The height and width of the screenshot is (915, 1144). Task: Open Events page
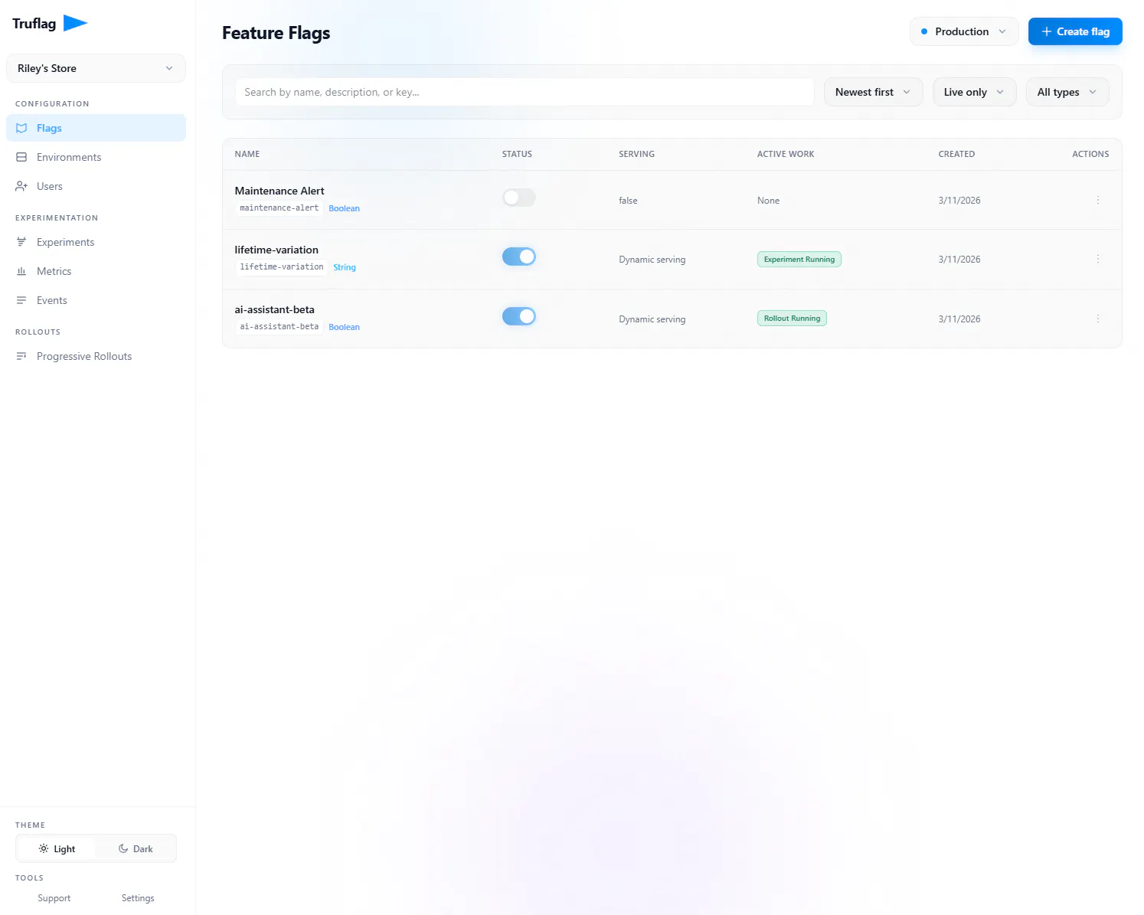(x=96, y=300)
